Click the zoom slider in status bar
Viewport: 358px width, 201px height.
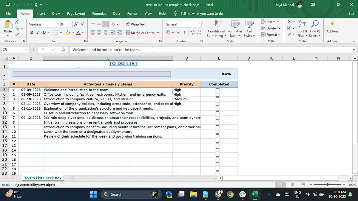pyautogui.click(x=327, y=185)
